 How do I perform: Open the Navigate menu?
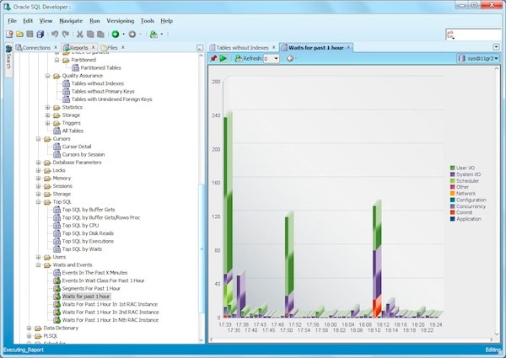71,21
